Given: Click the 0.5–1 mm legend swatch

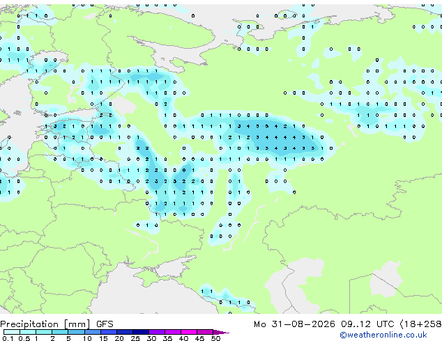Looking at the screenshot, I should coord(28,332).
